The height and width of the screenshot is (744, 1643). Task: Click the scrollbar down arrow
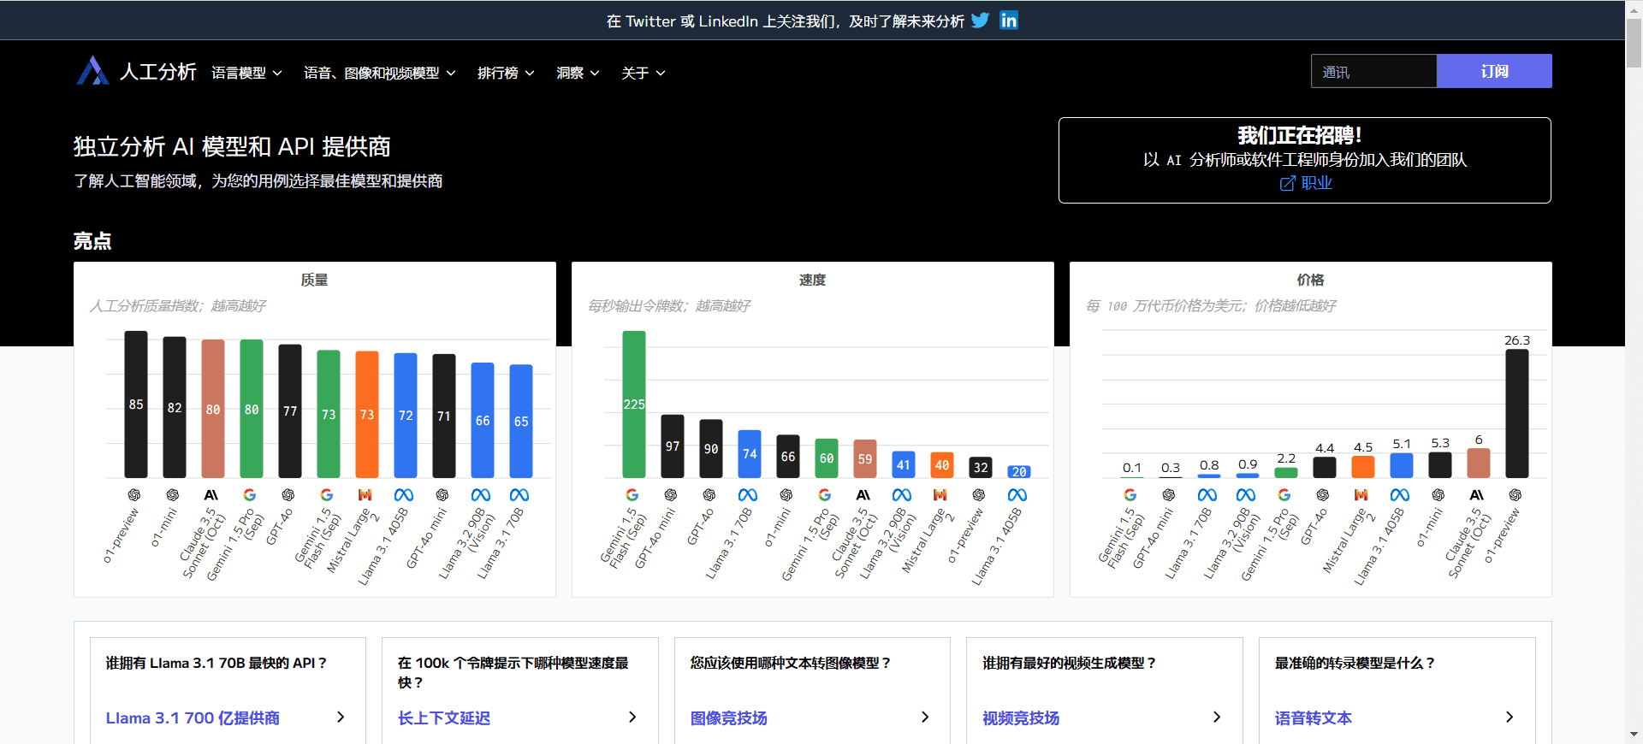(1634, 735)
